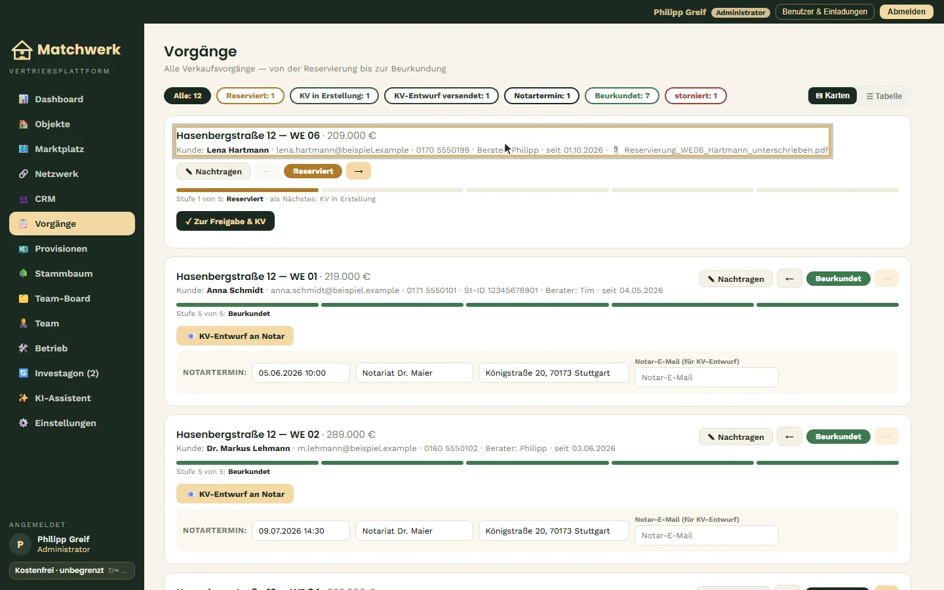Filter by Reserviert: 1
This screenshot has width=944, height=590.
tap(250, 96)
